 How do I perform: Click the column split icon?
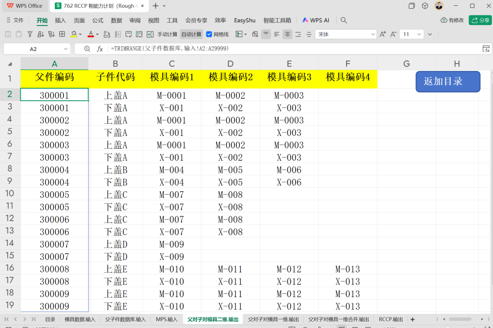pos(118,34)
